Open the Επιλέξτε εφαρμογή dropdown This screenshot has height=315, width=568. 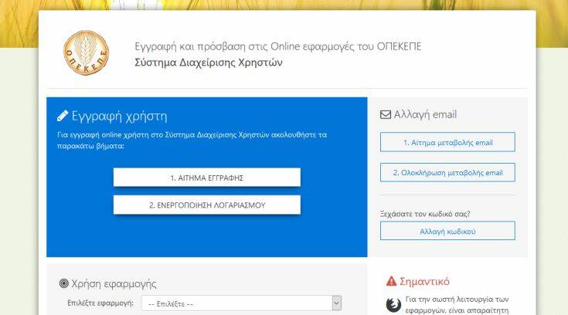click(241, 303)
